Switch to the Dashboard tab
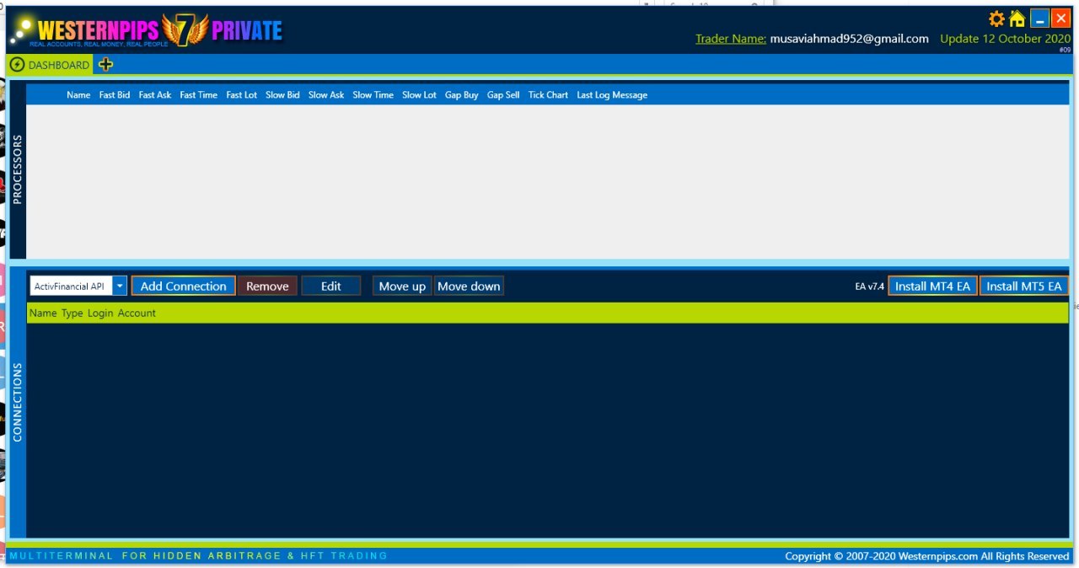1079x568 pixels. (50, 65)
